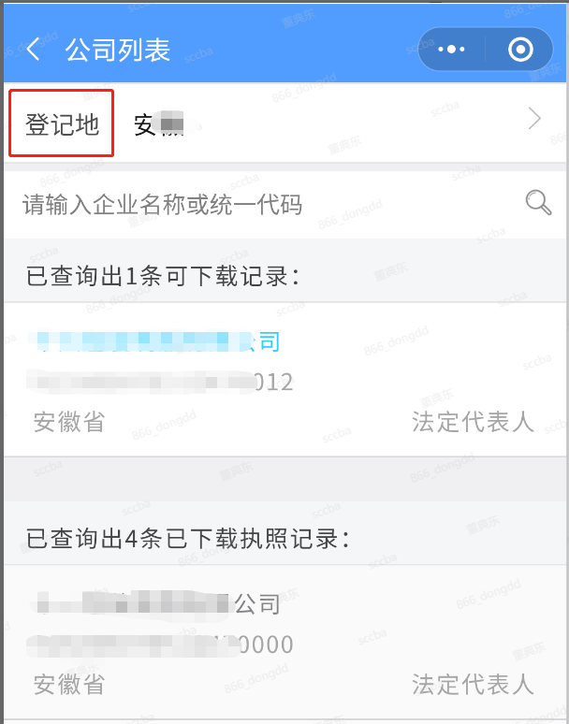The image size is (569, 724).
Task: Select the credit code ending in 012
Action: tap(159, 382)
